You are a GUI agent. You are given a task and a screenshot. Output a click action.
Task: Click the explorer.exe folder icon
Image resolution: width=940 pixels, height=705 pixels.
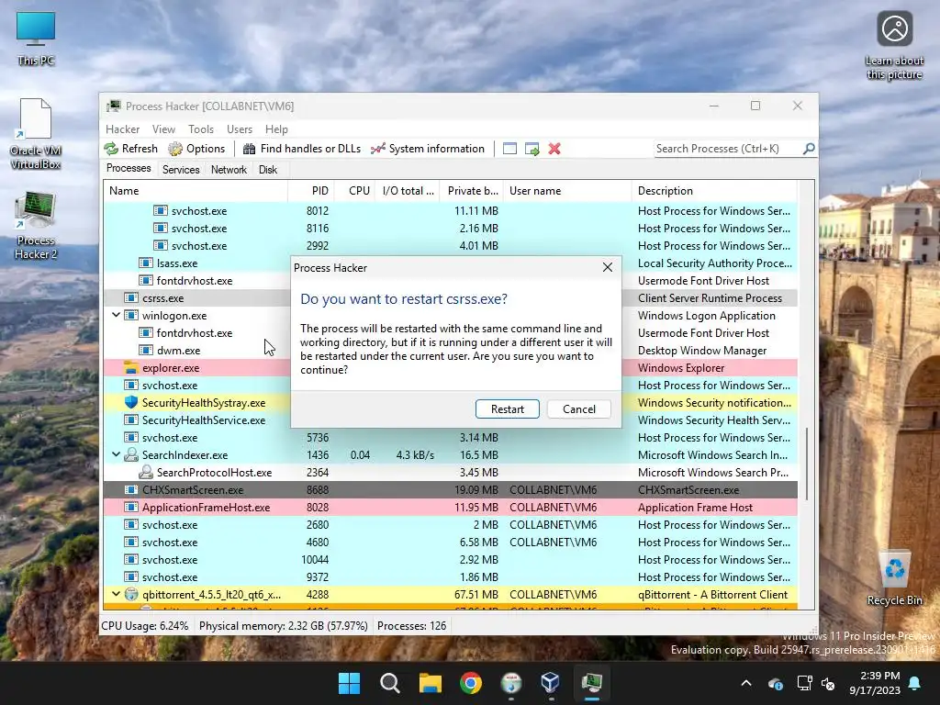coord(130,367)
